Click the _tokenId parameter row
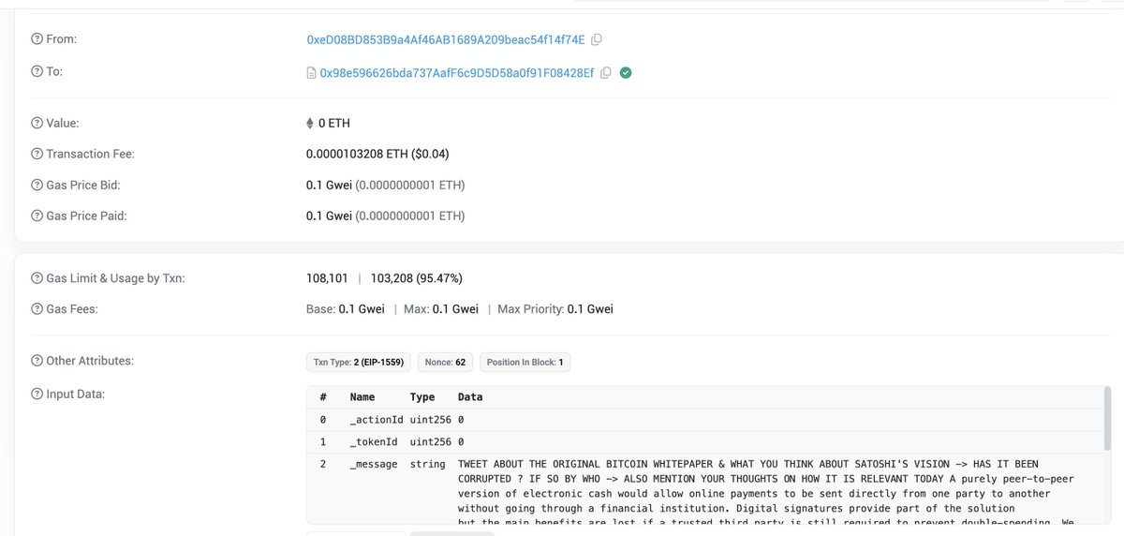1124x536 pixels. (704, 442)
